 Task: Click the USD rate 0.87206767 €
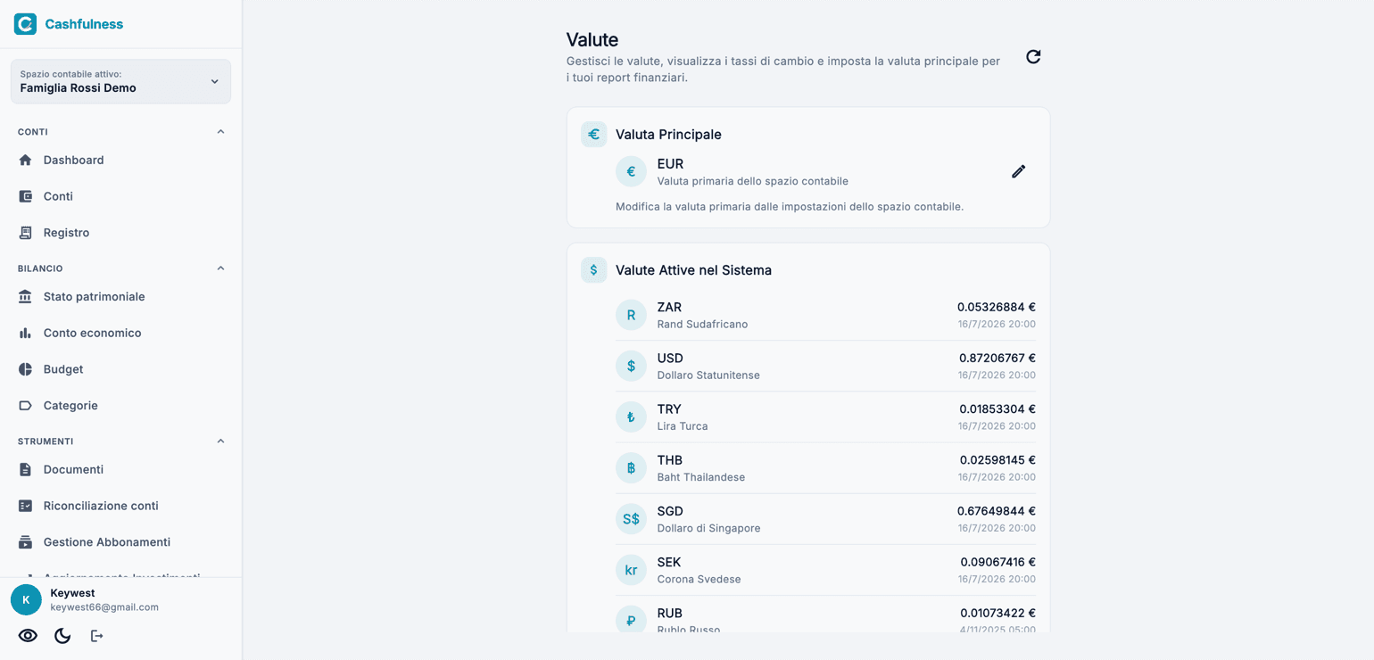(x=997, y=358)
